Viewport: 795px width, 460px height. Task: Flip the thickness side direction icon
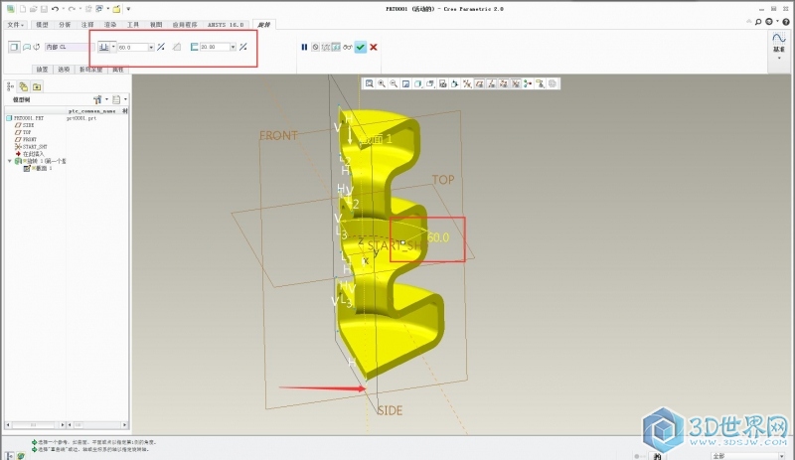[x=243, y=47]
